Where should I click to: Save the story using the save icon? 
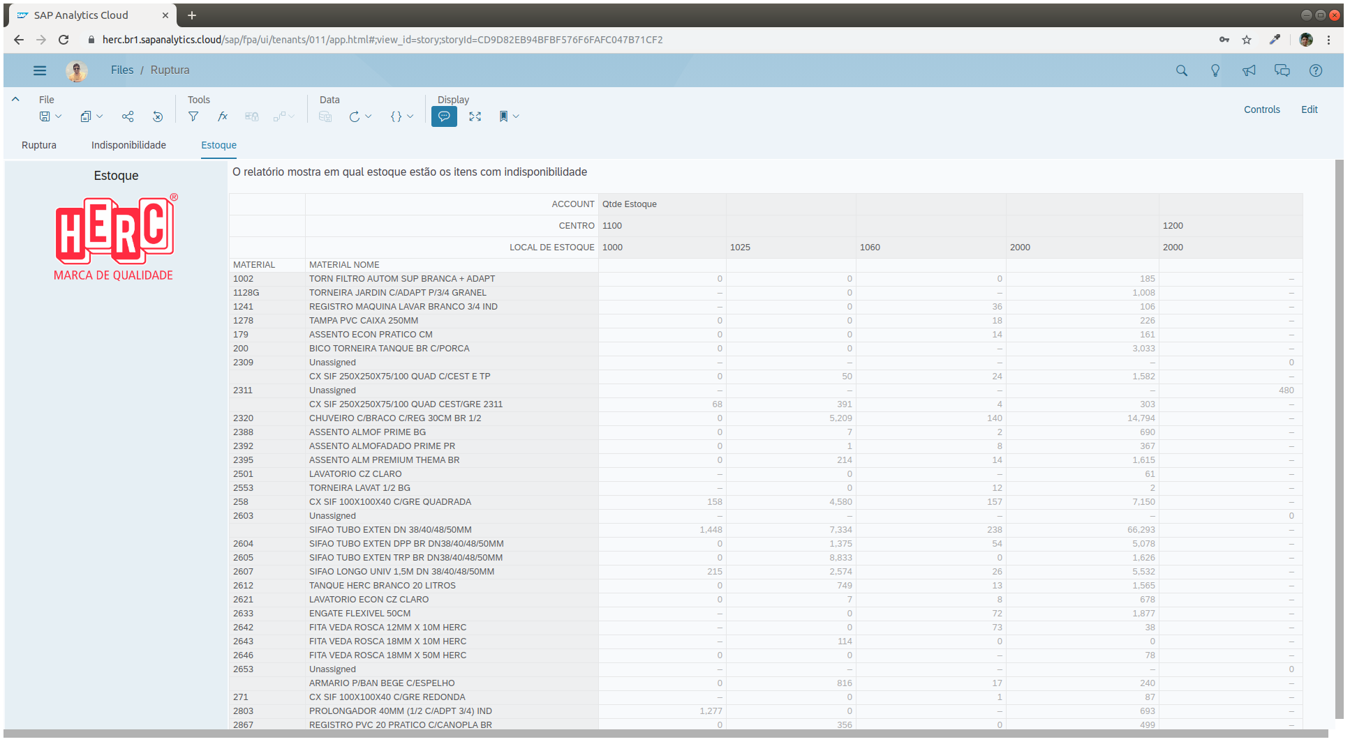click(44, 116)
